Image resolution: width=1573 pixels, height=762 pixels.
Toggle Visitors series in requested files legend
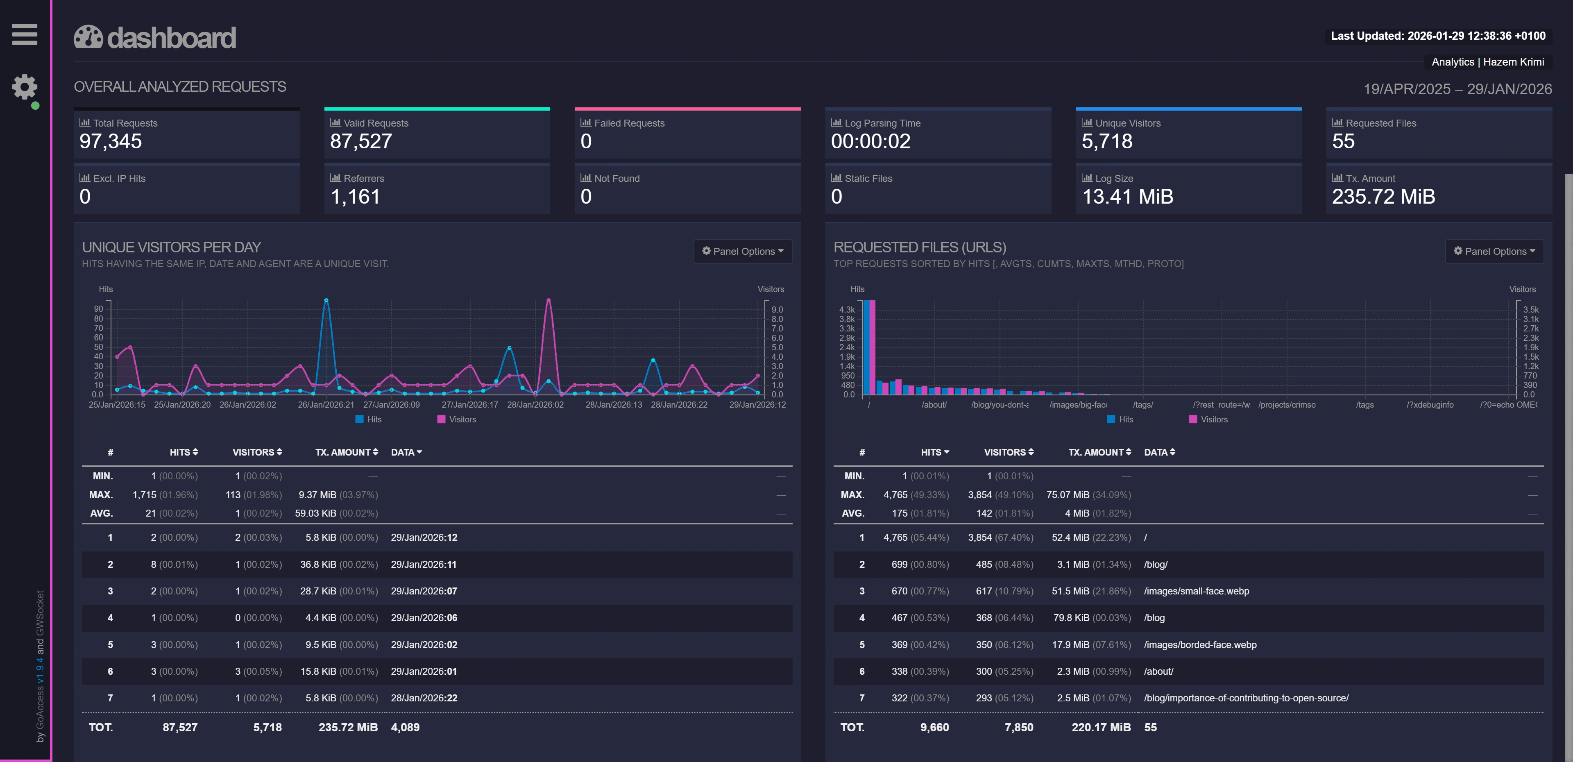click(x=1208, y=420)
